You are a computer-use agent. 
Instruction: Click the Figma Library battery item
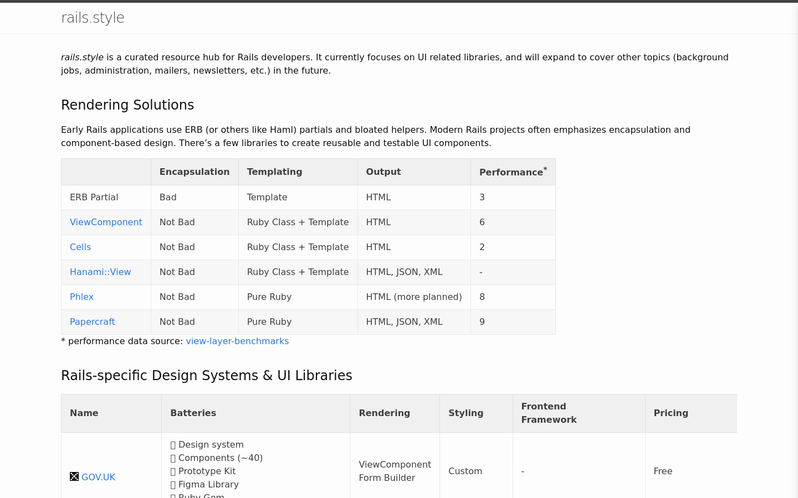click(204, 484)
